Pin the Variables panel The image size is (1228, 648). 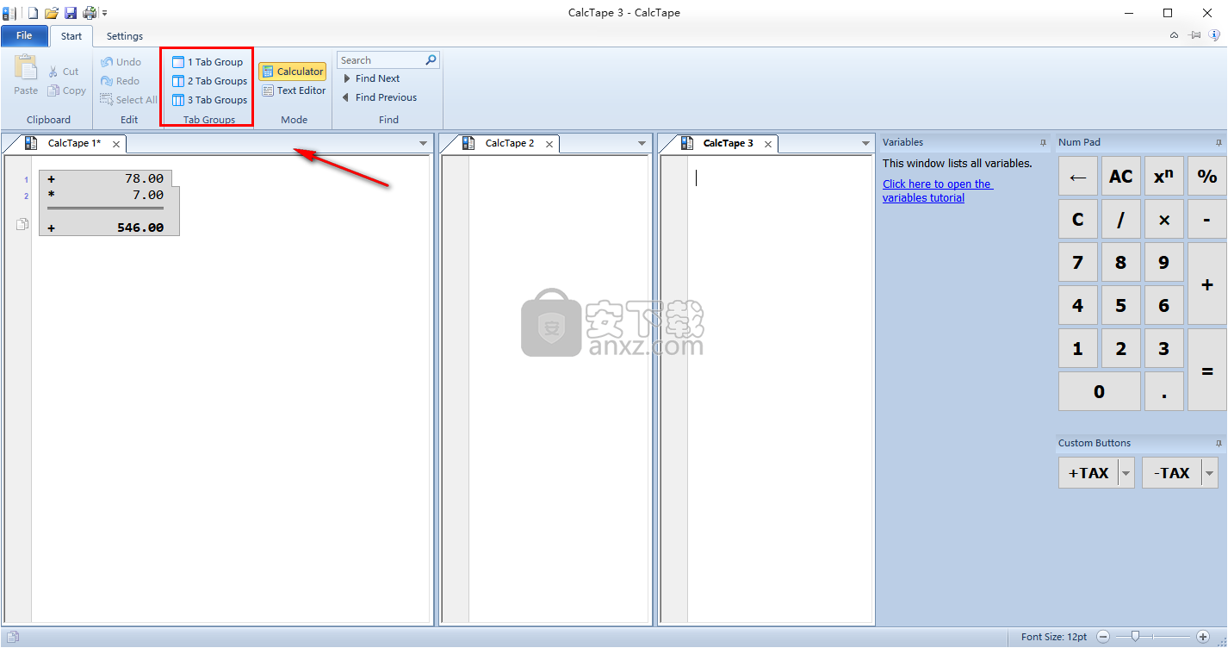click(x=1043, y=143)
